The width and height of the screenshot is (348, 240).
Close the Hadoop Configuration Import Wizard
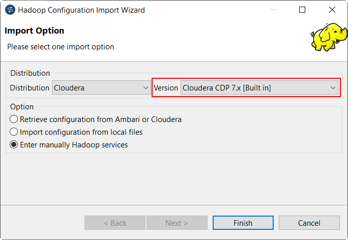pyautogui.click(x=332, y=10)
